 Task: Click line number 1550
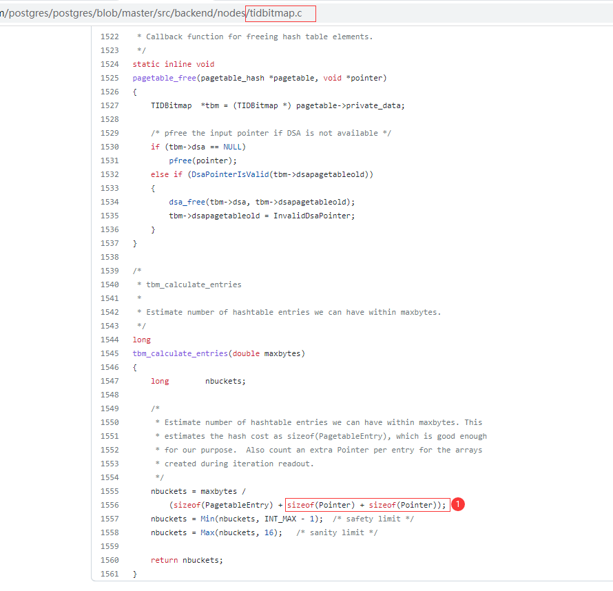coord(110,422)
